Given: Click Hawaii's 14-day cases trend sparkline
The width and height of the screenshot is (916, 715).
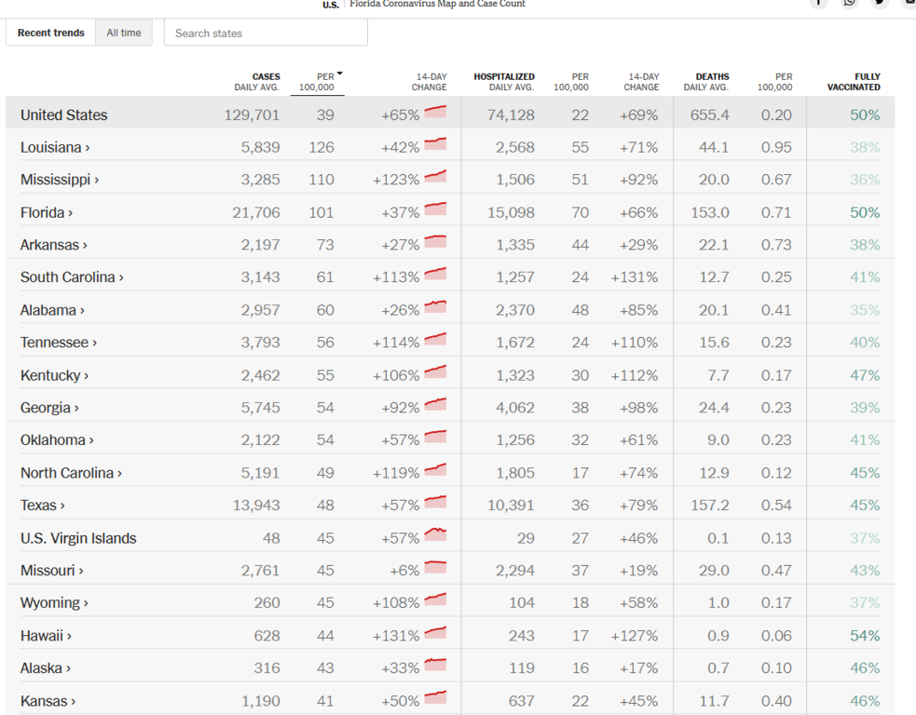Looking at the screenshot, I should coord(435,633).
